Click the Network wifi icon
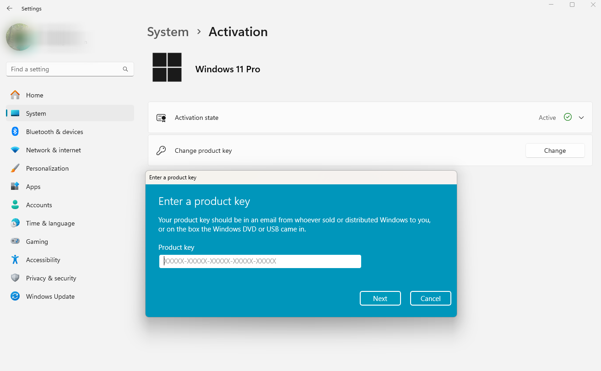The width and height of the screenshot is (601, 371). [15, 150]
